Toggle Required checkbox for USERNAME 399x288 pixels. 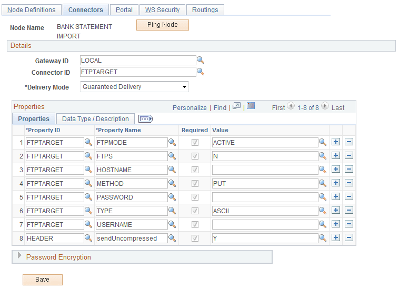coord(195,225)
